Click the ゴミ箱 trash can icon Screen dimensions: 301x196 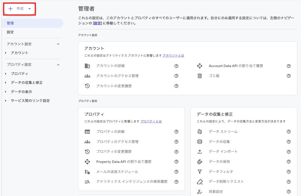point(200,76)
